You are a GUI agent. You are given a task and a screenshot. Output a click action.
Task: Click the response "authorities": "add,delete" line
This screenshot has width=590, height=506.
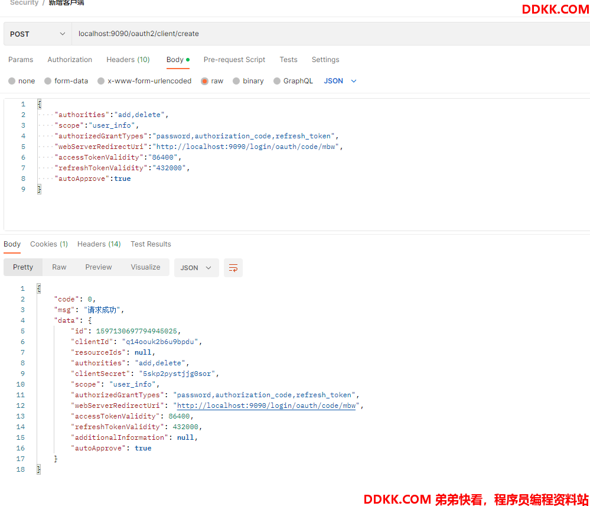(x=130, y=363)
